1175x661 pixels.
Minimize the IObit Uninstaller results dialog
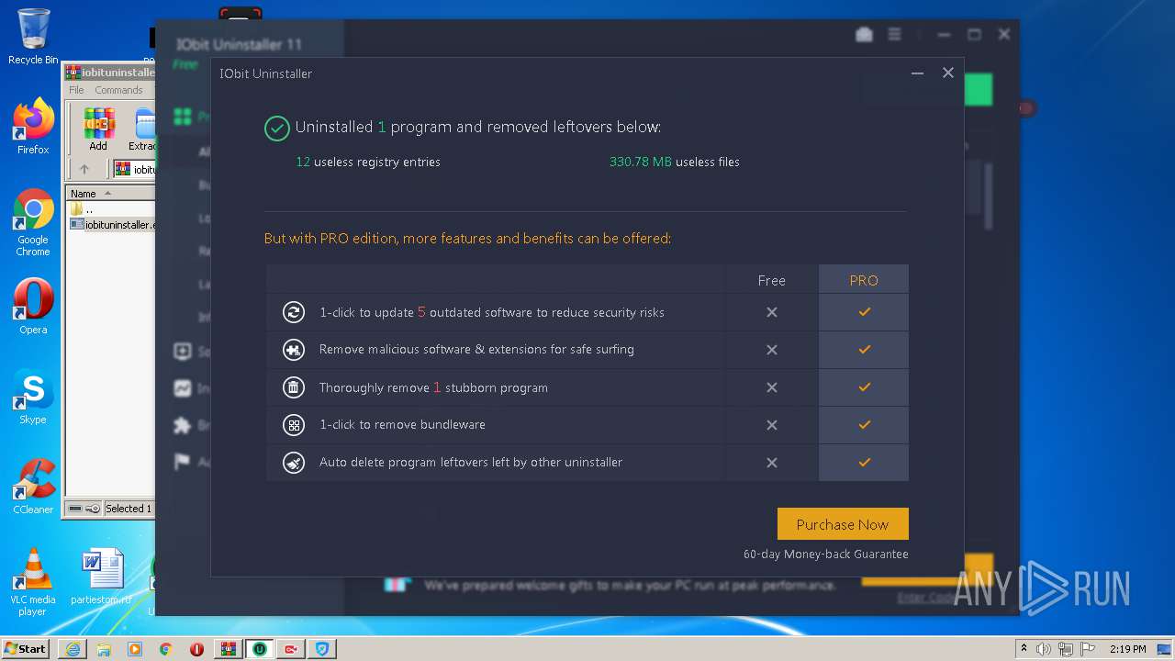pos(917,73)
